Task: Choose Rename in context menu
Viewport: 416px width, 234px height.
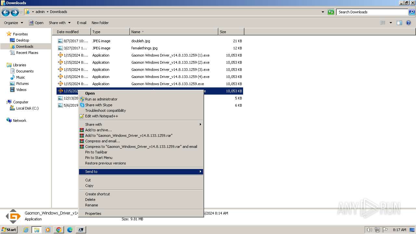Action: [141, 205]
